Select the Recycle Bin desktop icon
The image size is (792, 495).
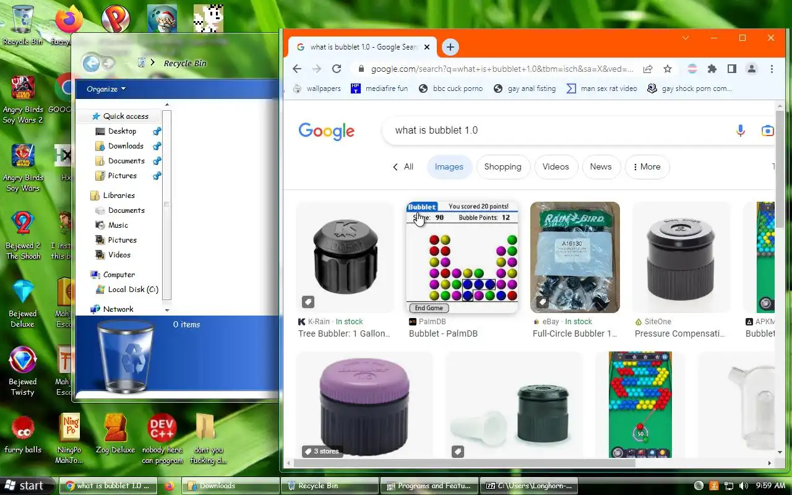click(23, 25)
